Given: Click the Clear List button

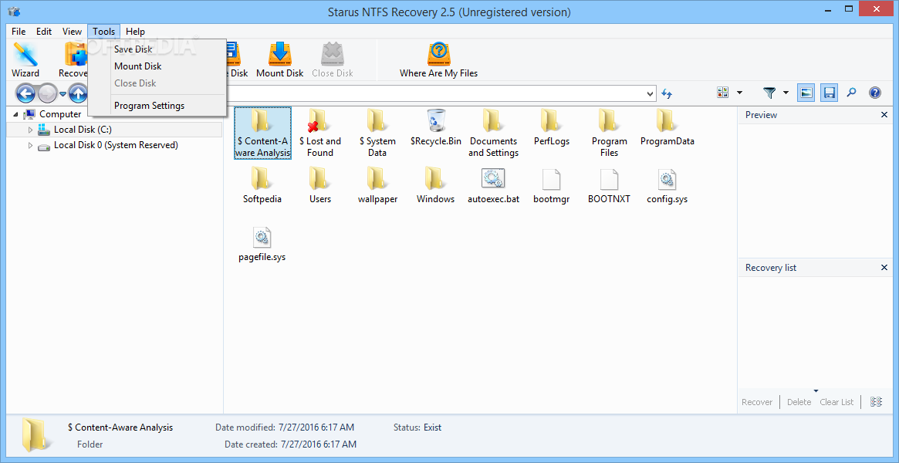Looking at the screenshot, I should pyautogui.click(x=836, y=402).
